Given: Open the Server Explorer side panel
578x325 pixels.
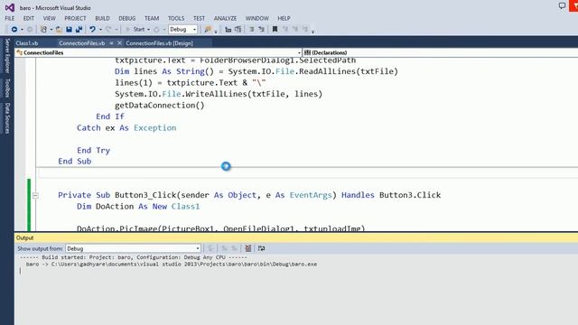Looking at the screenshot, I should pos(7,56).
